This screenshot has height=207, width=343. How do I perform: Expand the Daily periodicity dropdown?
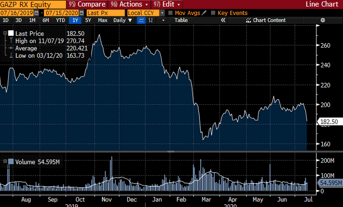(123, 20)
